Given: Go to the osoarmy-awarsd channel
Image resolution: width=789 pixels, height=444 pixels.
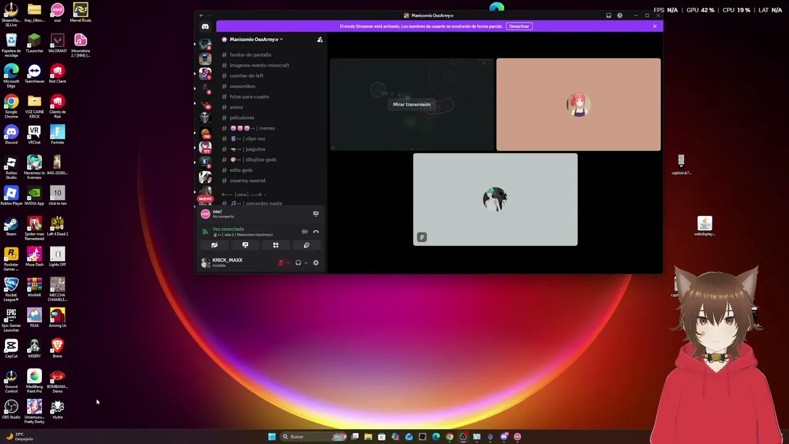Looking at the screenshot, I should 247,181.
